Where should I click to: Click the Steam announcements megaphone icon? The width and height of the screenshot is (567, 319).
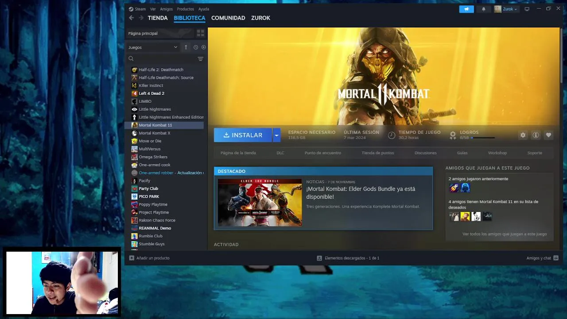coord(466,9)
